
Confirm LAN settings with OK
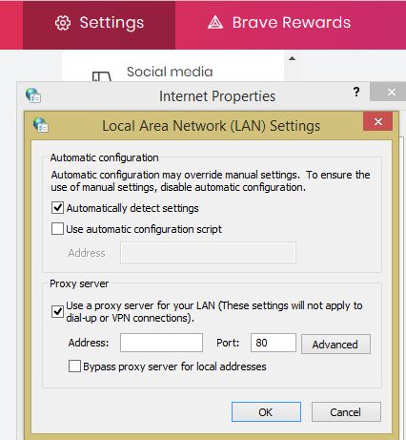(266, 412)
